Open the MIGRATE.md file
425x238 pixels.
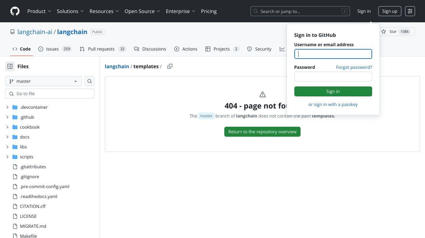(33, 226)
